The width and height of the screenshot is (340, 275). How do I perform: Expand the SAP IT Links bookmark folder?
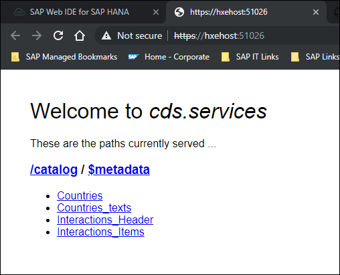250,57
